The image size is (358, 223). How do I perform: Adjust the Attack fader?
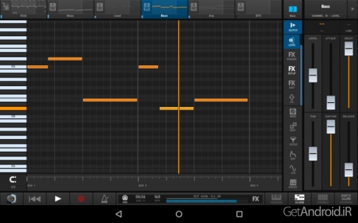(331, 102)
